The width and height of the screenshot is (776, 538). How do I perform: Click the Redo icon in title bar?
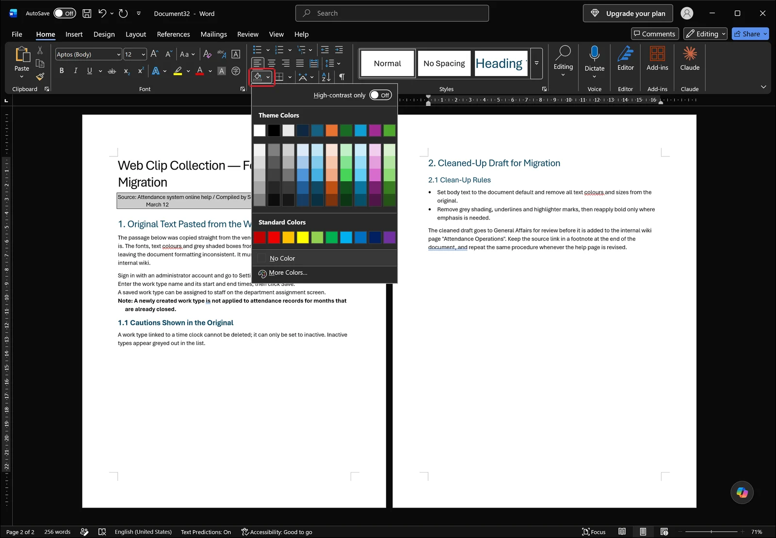[123, 14]
